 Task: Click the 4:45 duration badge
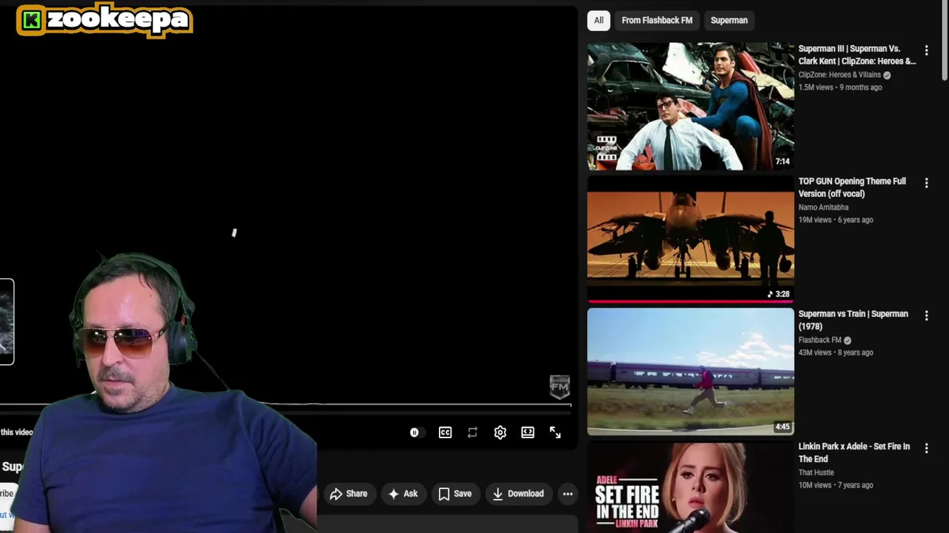coord(782,426)
